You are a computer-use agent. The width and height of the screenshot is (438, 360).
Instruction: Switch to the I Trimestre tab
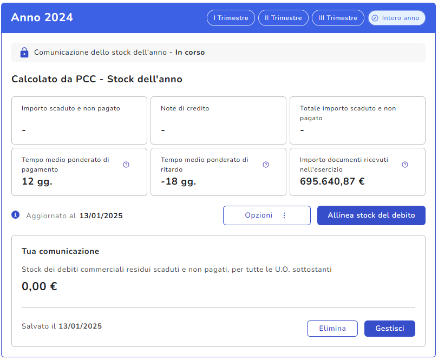(231, 18)
